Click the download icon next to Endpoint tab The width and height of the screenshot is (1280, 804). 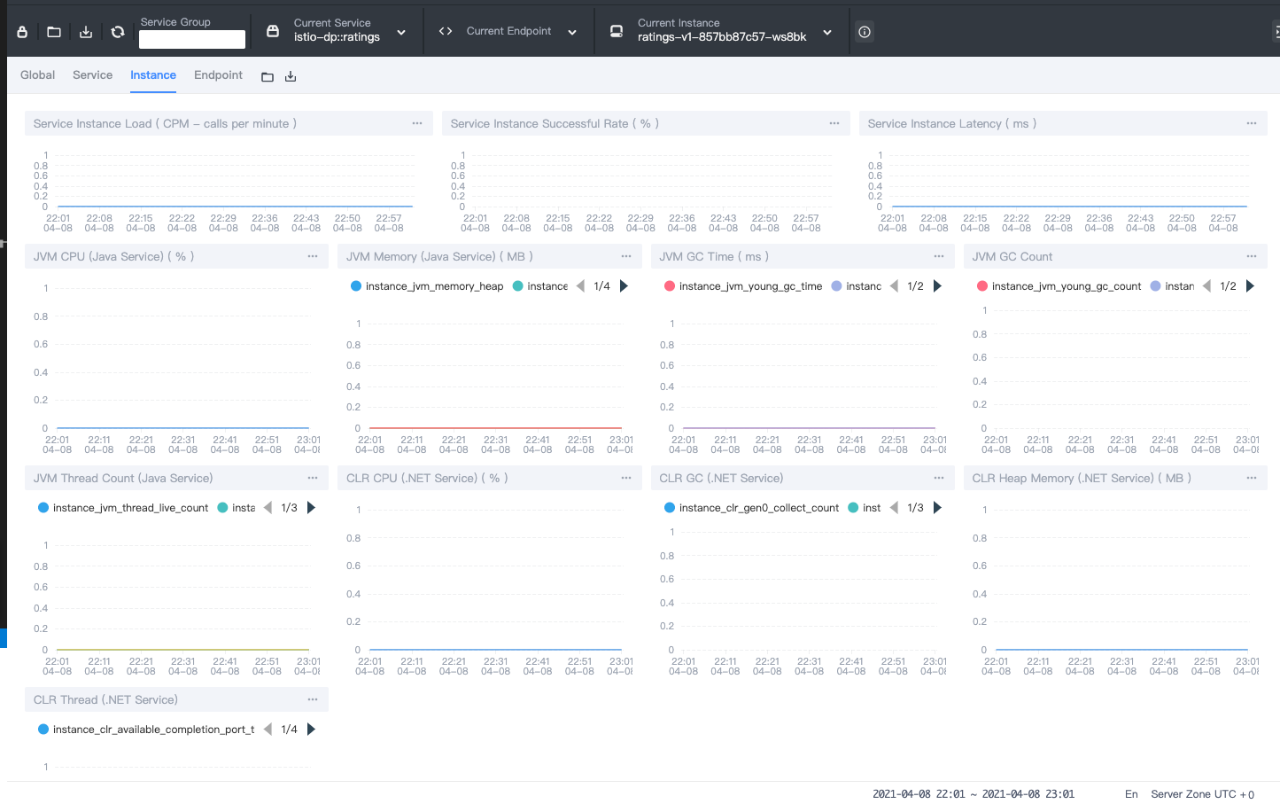(x=291, y=77)
